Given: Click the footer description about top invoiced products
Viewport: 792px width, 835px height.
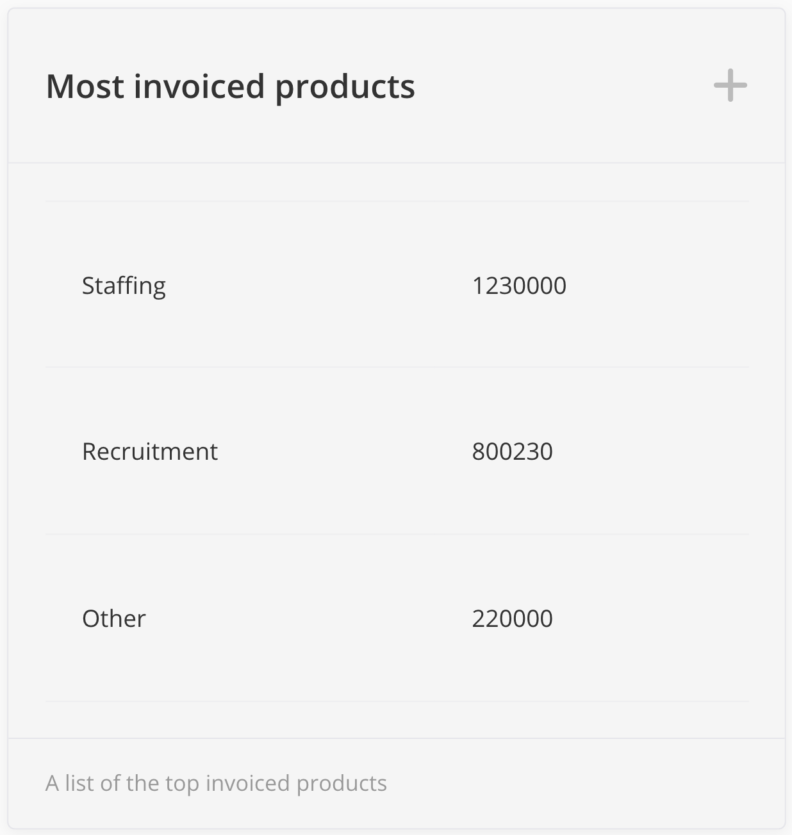Looking at the screenshot, I should [216, 783].
